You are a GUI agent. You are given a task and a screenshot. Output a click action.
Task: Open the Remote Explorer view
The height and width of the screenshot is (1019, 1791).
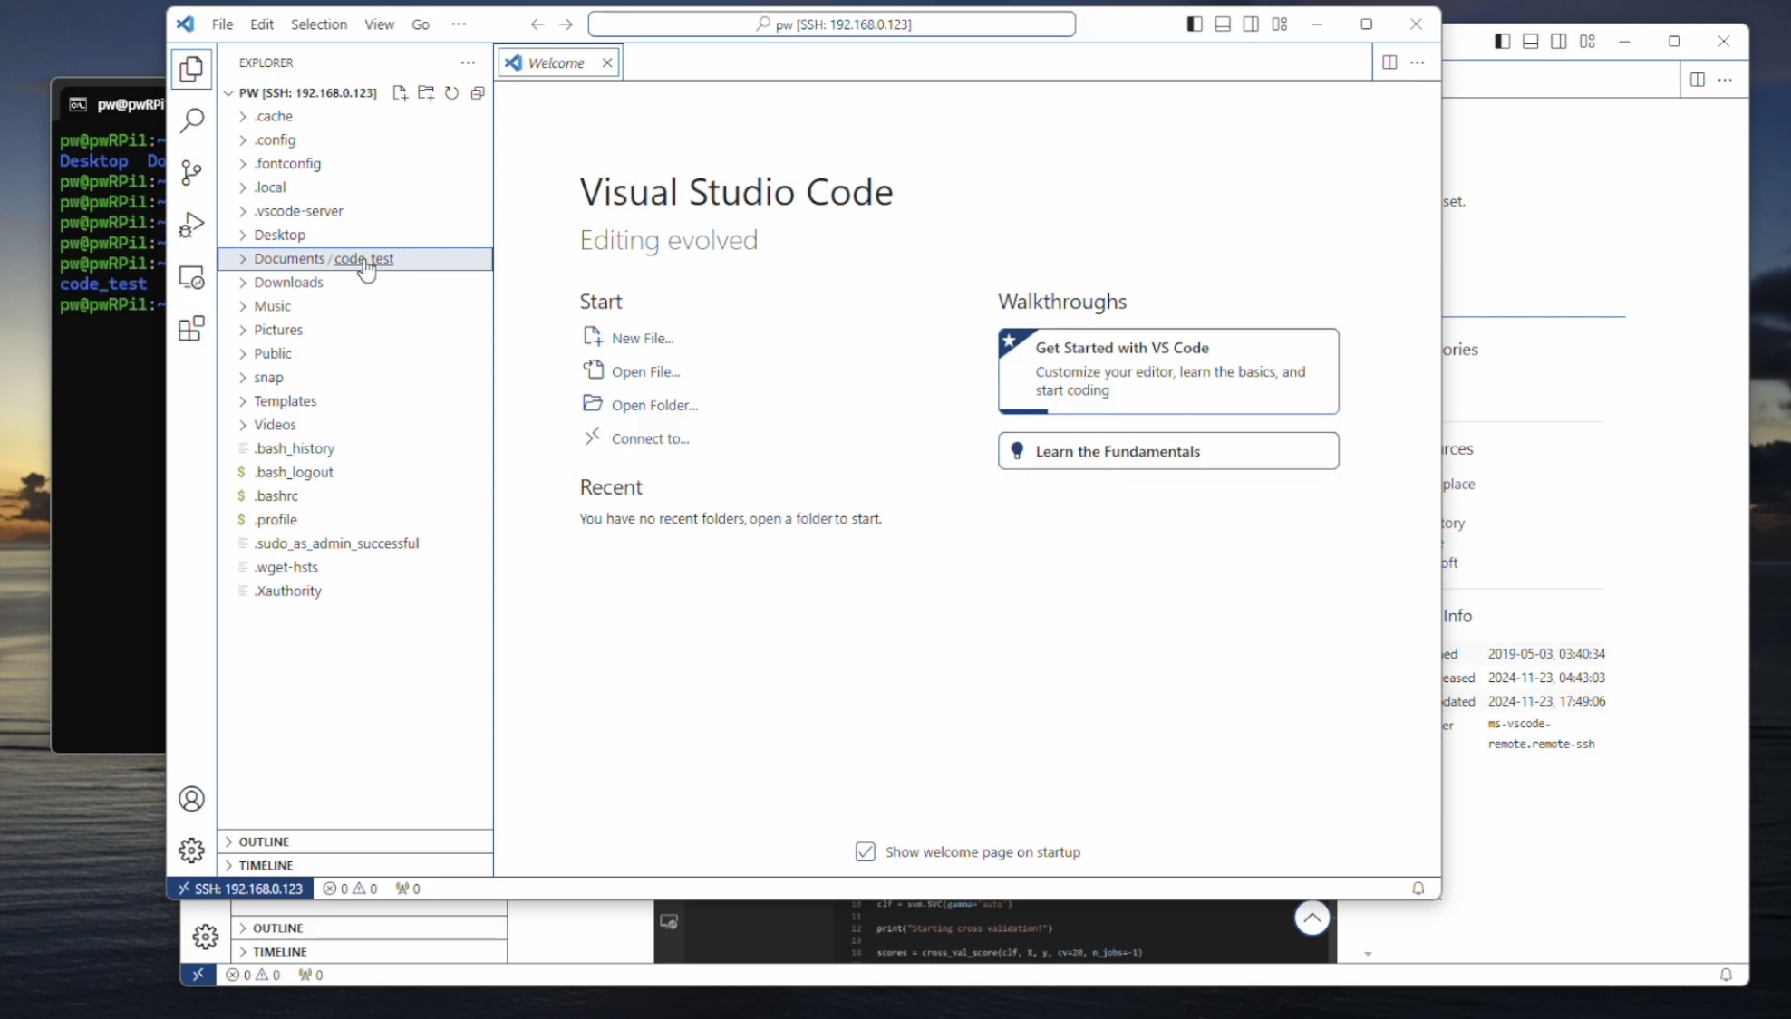(x=191, y=277)
